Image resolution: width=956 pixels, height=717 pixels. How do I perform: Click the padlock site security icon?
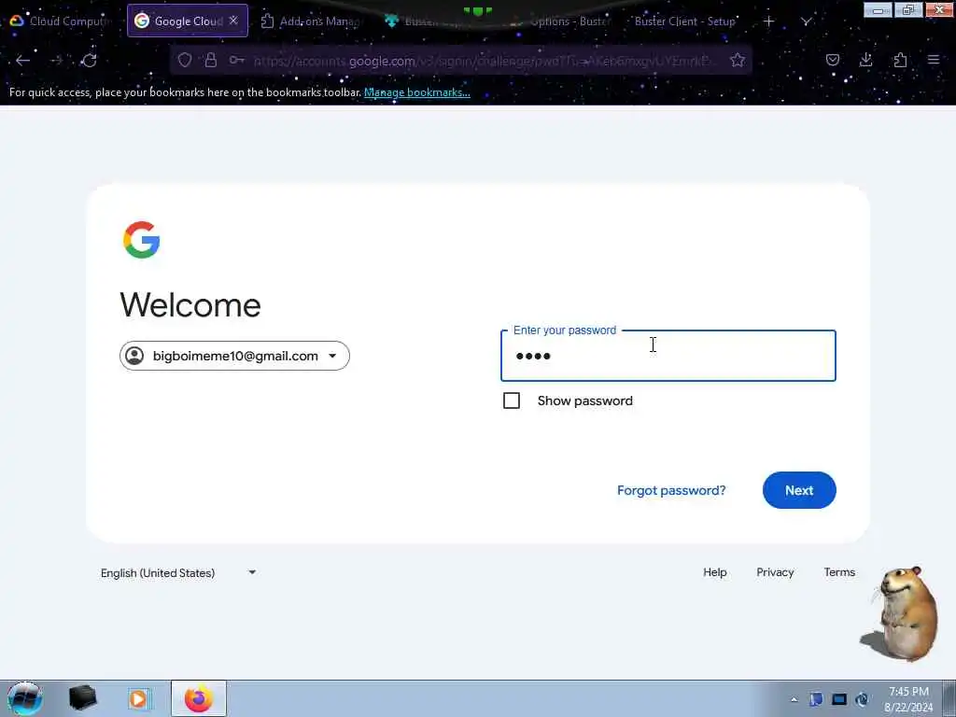(x=211, y=61)
